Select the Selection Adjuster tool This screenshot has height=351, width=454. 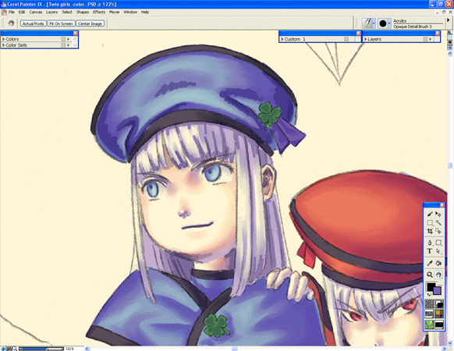point(438,231)
